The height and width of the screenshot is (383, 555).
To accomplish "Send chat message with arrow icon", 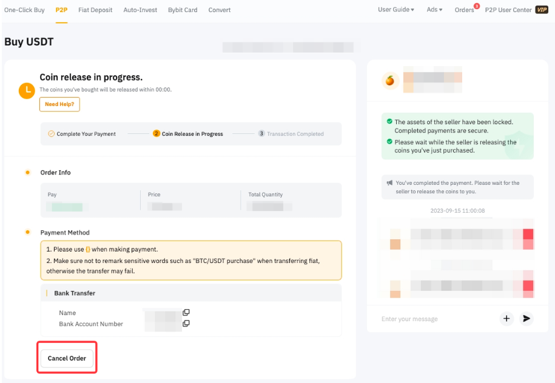I will click(x=526, y=318).
